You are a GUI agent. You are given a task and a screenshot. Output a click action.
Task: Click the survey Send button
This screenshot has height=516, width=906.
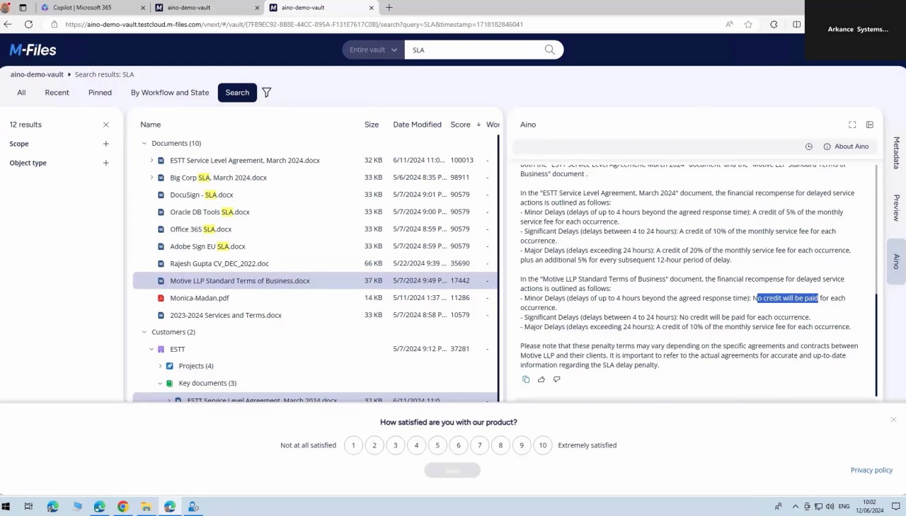tap(452, 471)
